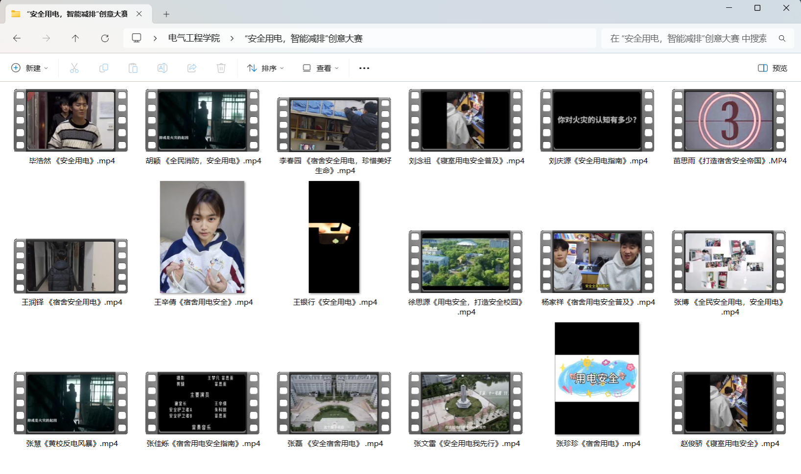Click the Share icon in toolbar
The width and height of the screenshot is (801, 474).
point(192,68)
